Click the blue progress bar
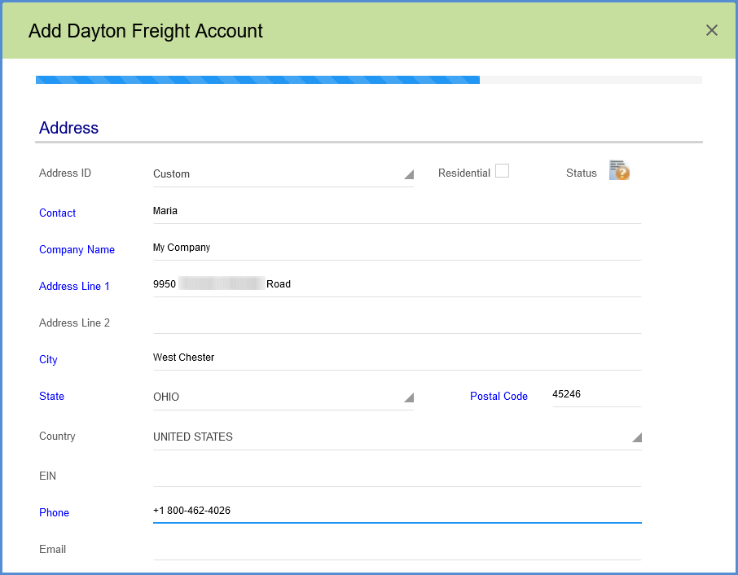The image size is (738, 575). 257,79
